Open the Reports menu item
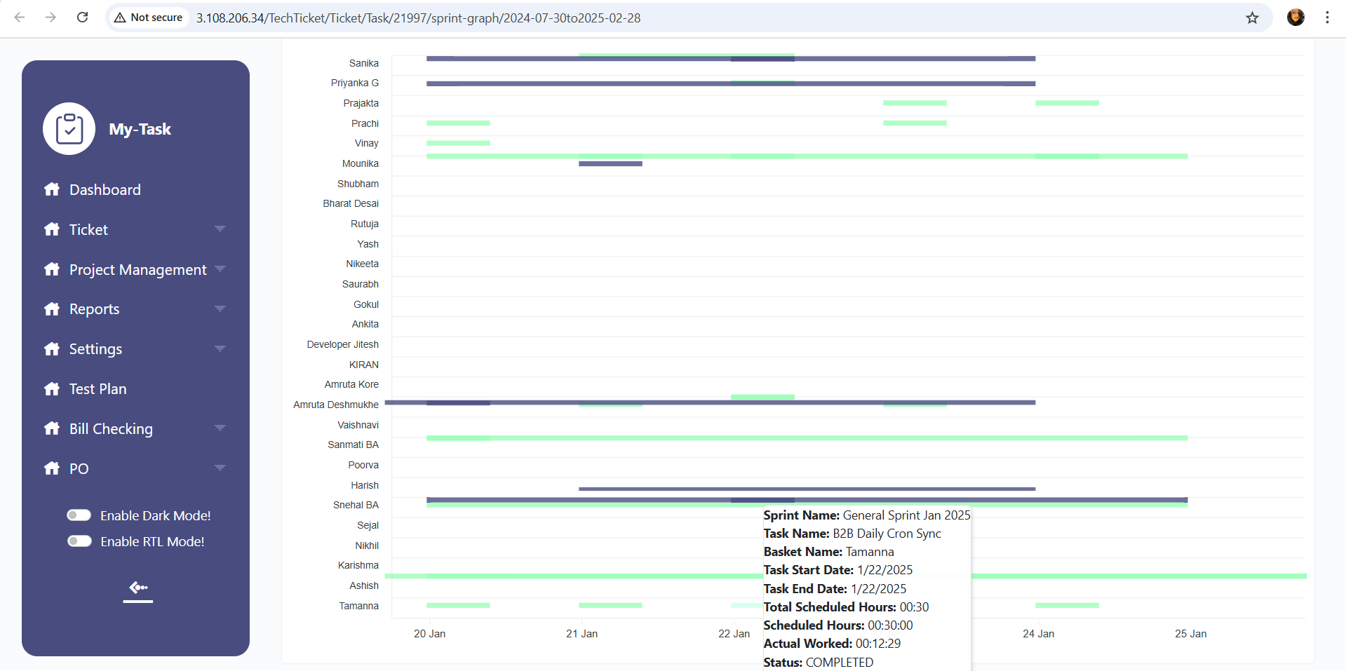1346x671 pixels. pyautogui.click(x=95, y=309)
